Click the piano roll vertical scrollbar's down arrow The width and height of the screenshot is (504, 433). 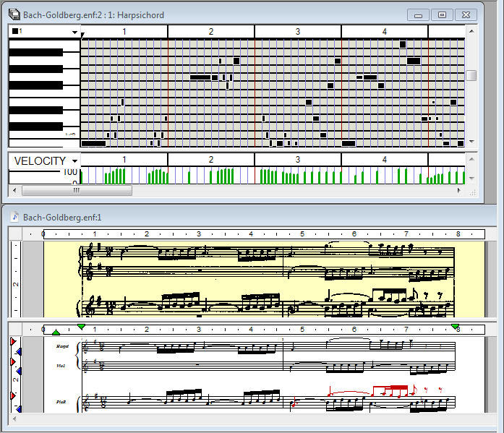(471, 142)
